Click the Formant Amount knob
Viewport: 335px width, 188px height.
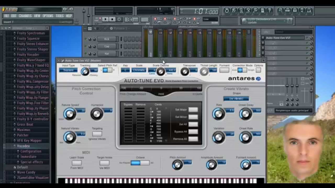point(245,165)
